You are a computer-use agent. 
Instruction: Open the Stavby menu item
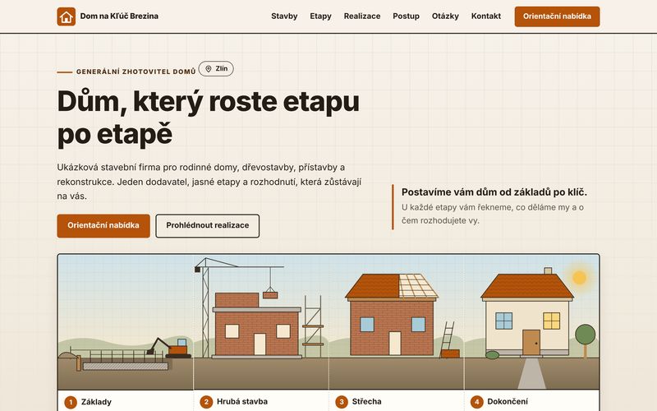pos(284,16)
